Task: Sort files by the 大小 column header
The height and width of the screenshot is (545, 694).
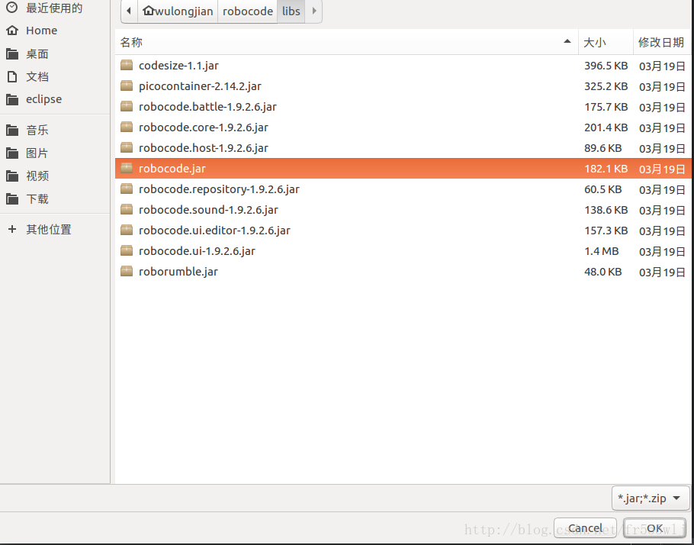Action: tap(606, 43)
